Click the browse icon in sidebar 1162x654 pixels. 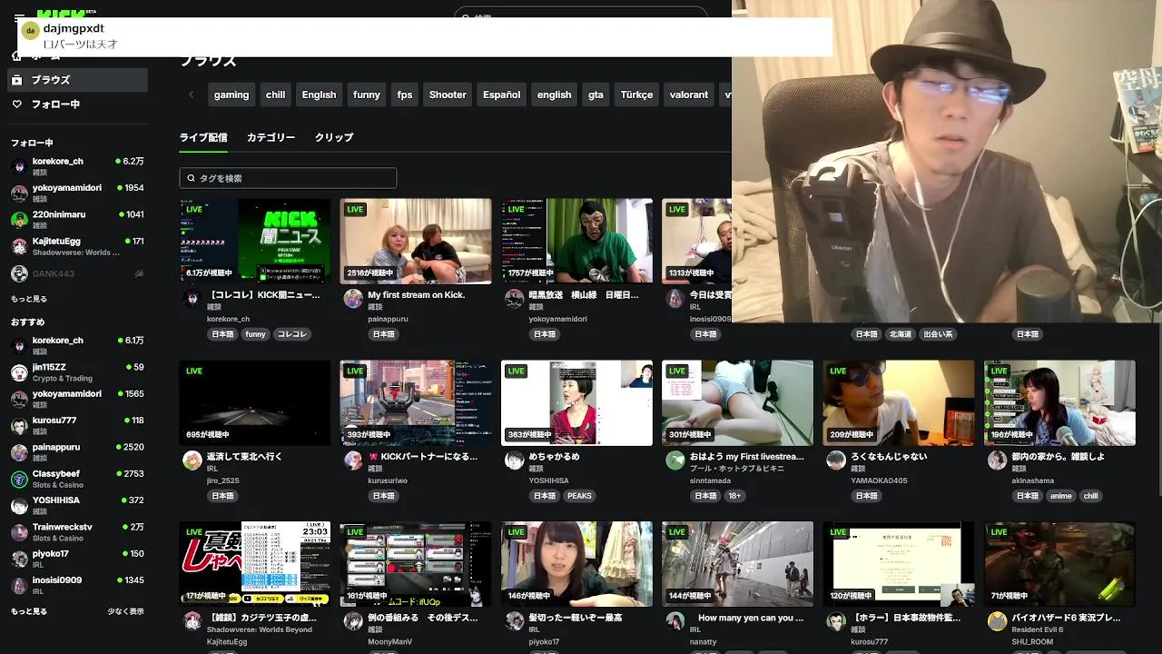pyautogui.click(x=17, y=80)
